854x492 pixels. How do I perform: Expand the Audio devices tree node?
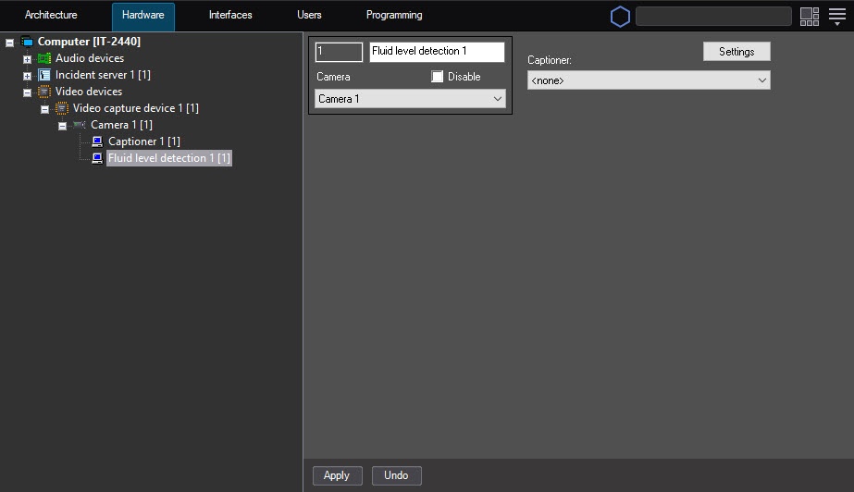pyautogui.click(x=27, y=59)
